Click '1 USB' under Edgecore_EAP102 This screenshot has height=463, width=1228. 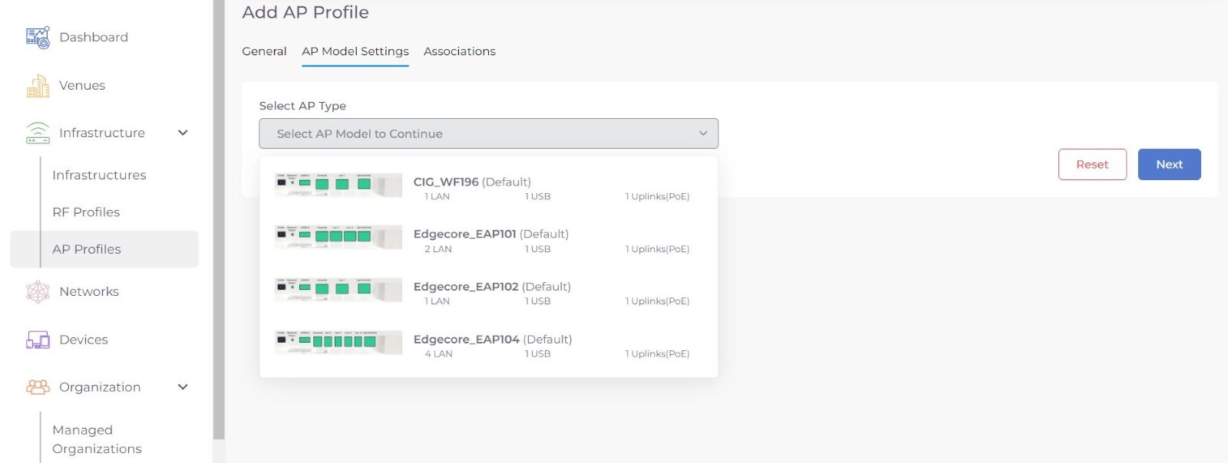coord(537,301)
